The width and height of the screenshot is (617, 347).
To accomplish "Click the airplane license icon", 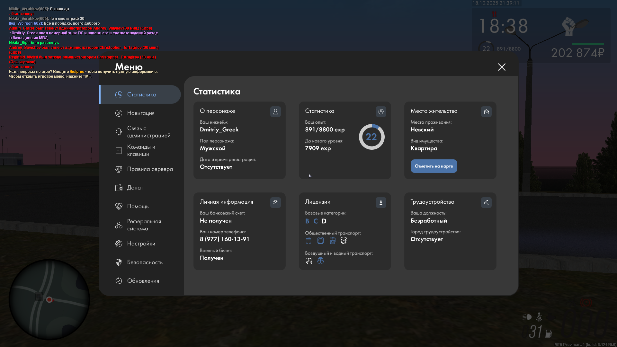I will tap(309, 261).
